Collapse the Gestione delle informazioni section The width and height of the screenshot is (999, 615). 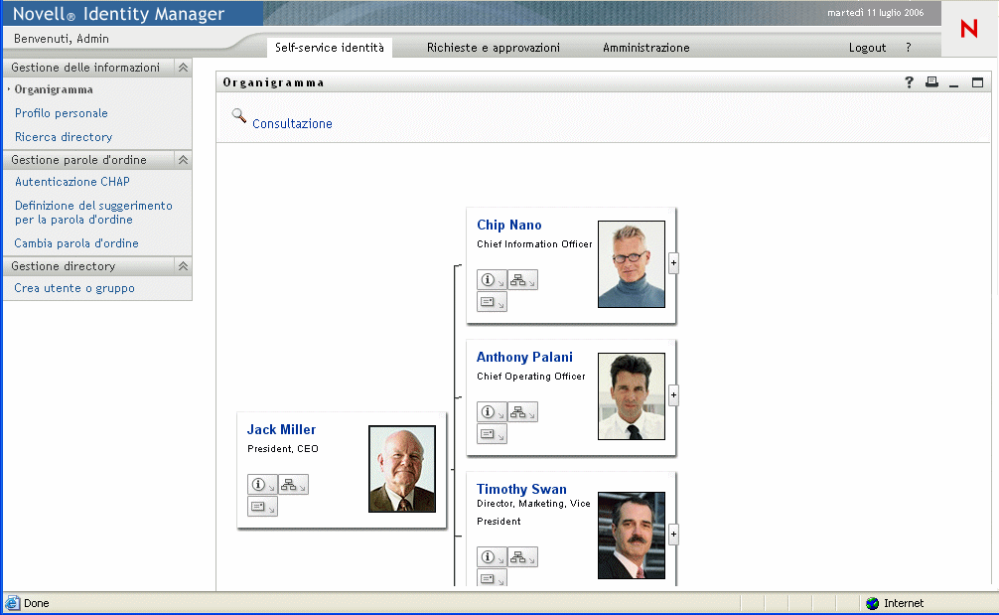183,68
